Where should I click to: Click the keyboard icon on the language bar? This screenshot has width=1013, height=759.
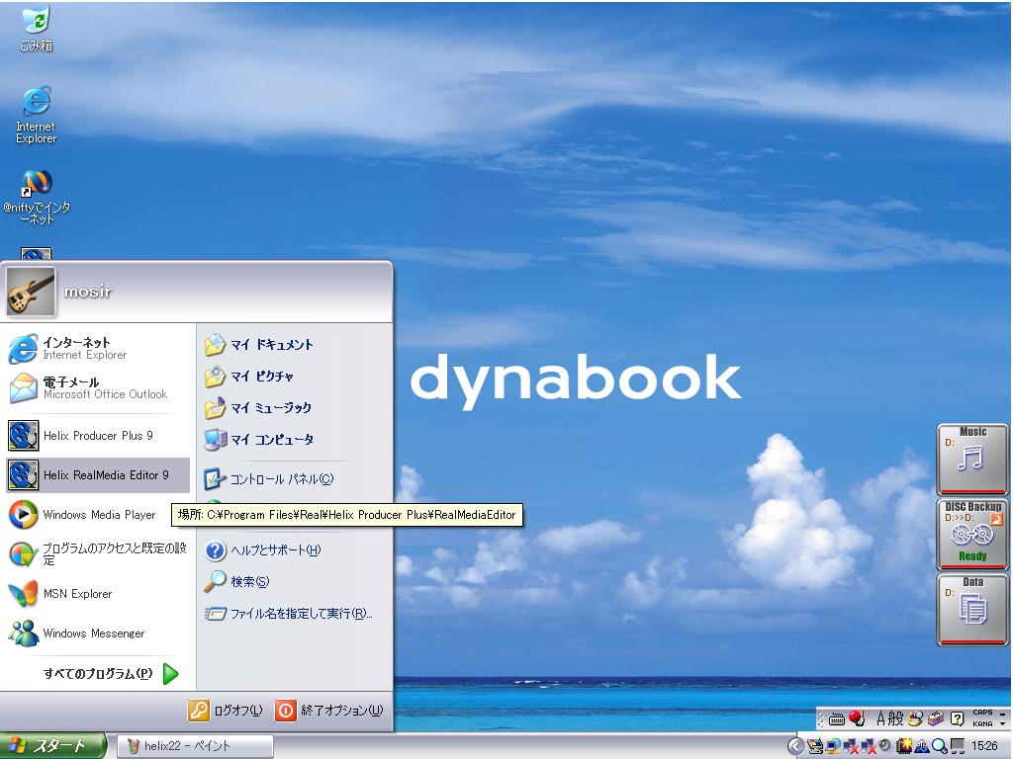pos(837,718)
